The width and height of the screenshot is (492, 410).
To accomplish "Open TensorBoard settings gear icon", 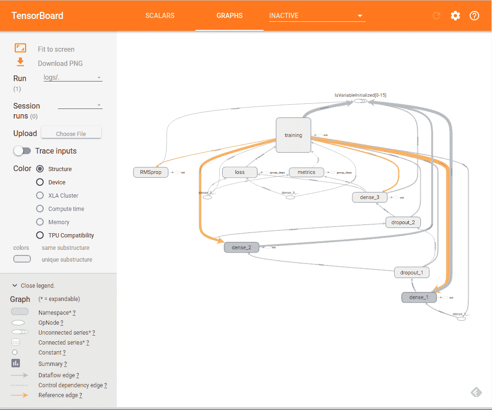I will pyautogui.click(x=455, y=16).
